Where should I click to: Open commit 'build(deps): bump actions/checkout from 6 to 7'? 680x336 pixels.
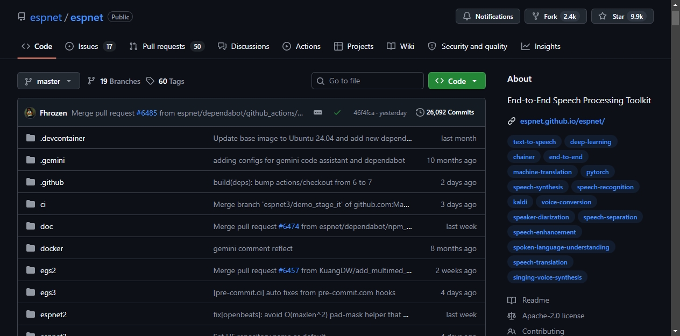point(293,182)
